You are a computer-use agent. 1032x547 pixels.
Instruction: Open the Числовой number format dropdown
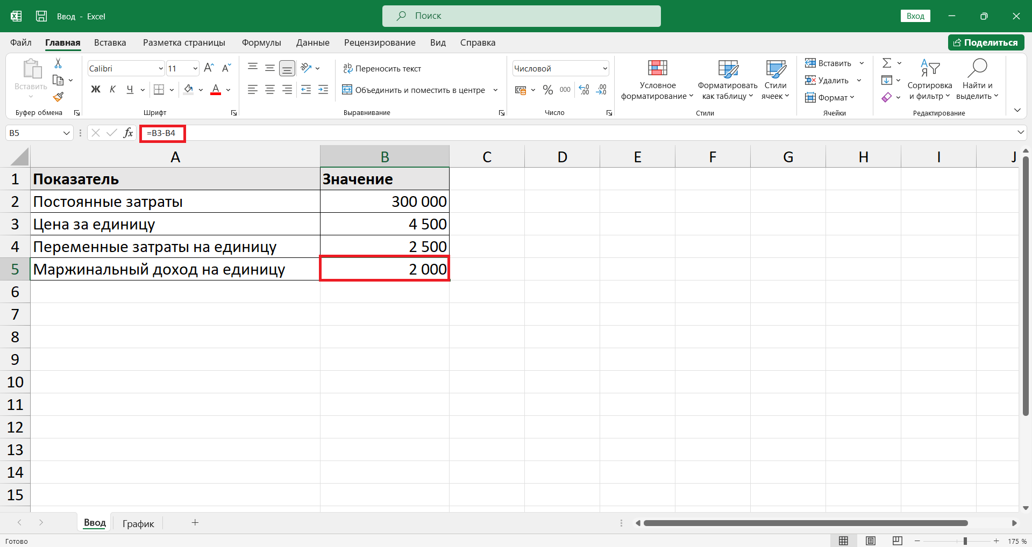(605, 68)
